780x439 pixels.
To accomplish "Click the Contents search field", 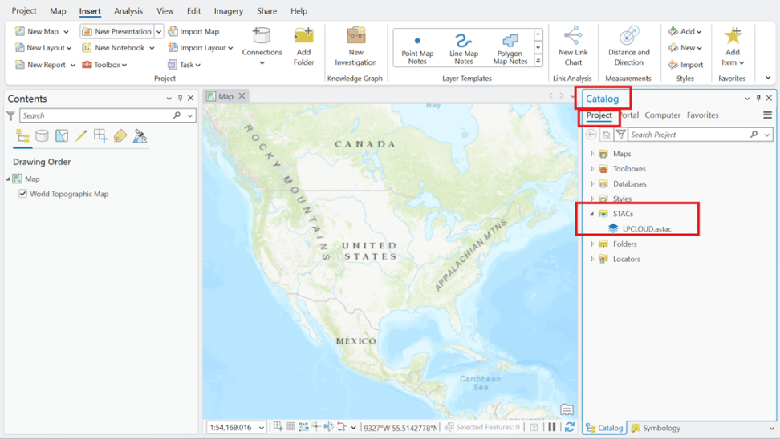I will point(95,115).
